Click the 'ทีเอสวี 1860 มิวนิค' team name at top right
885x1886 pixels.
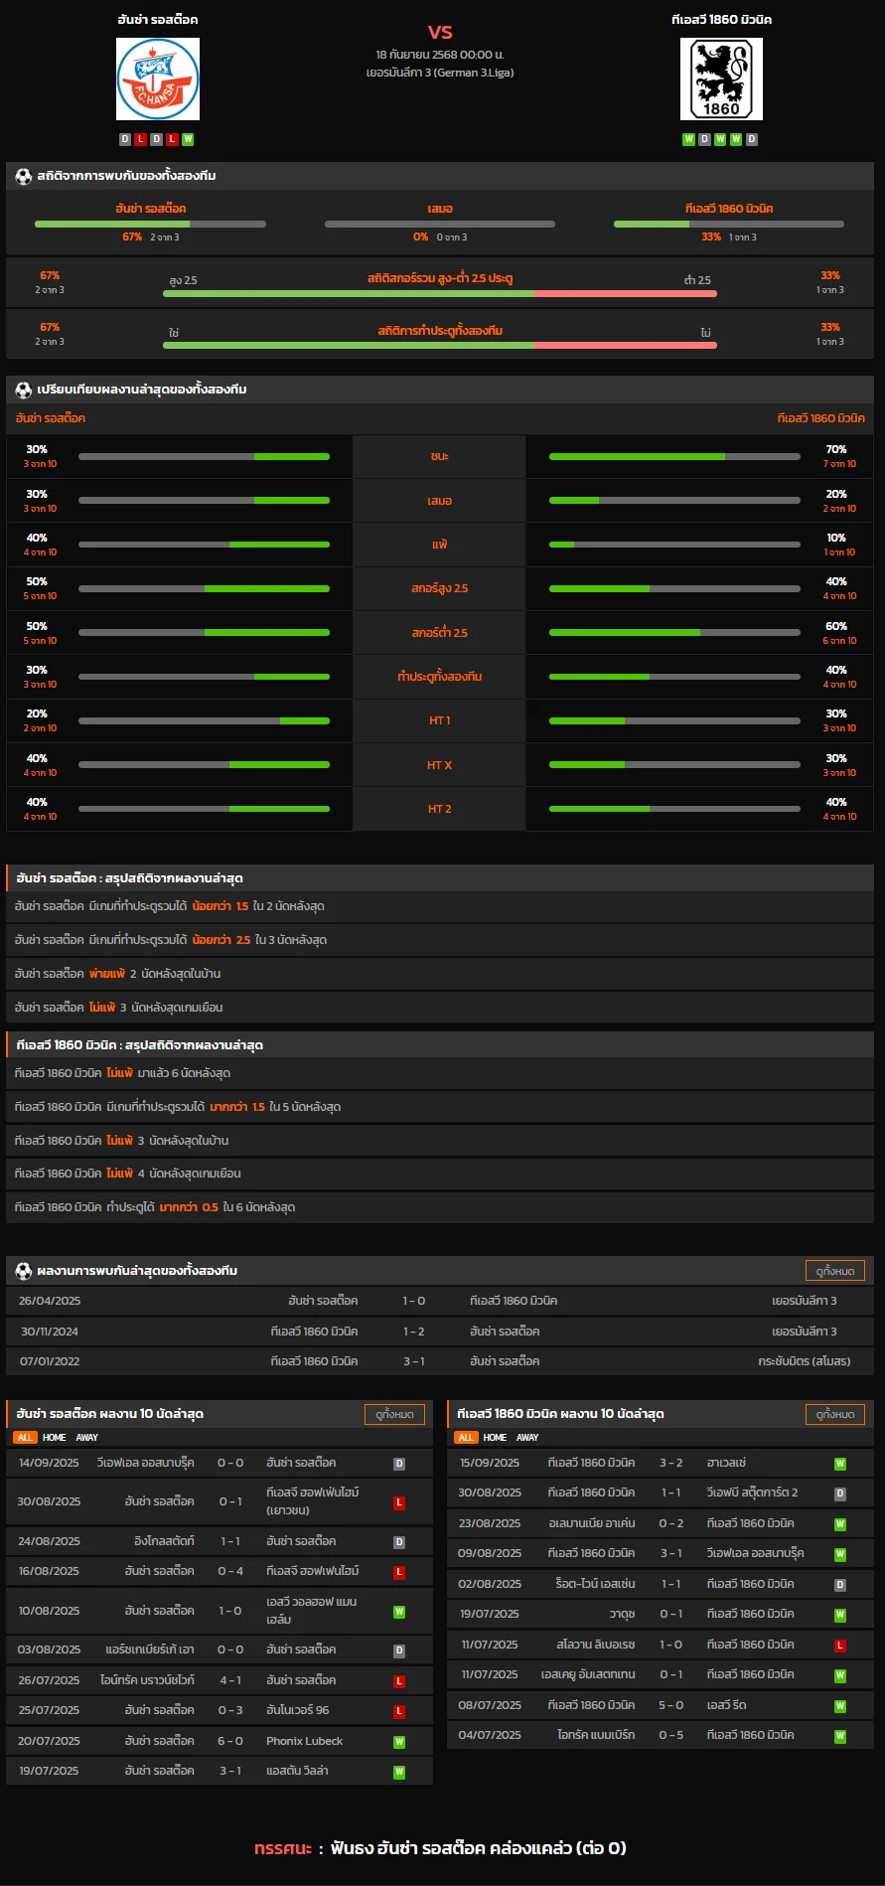pyautogui.click(x=721, y=20)
